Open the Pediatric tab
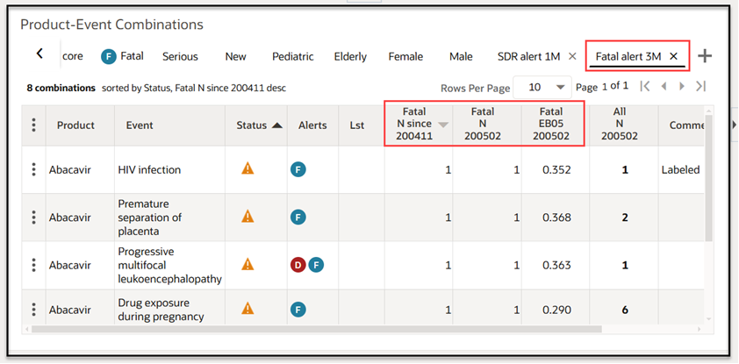The height and width of the screenshot is (364, 739). pyautogui.click(x=292, y=56)
